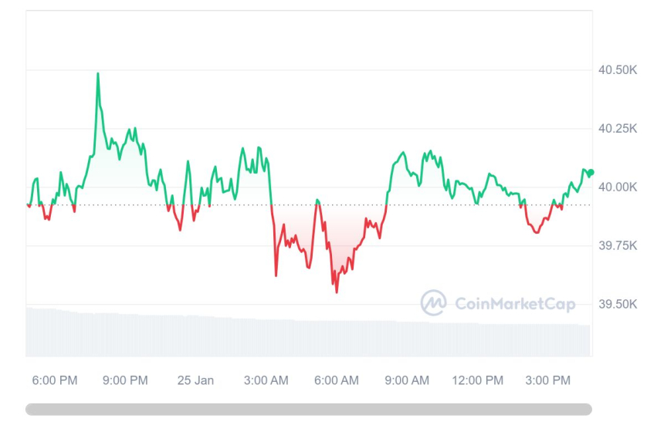664x442 pixels.
Task: Click the CoinMarketCap watermark text
Action: coord(515,304)
